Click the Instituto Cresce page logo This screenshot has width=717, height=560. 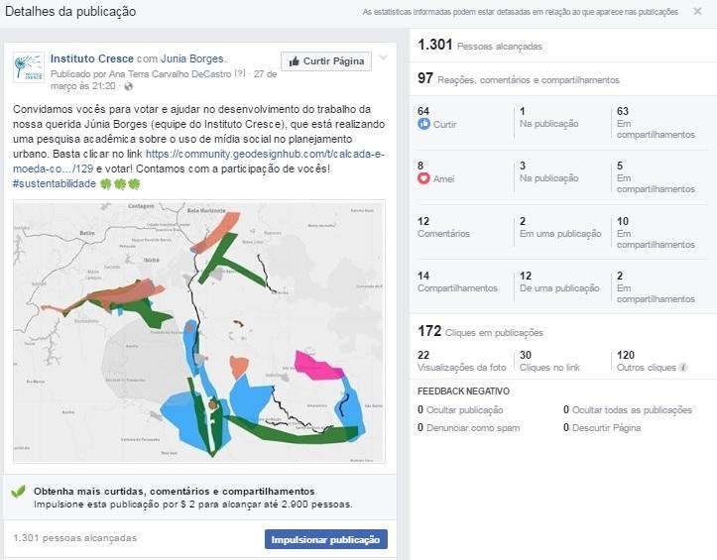click(x=28, y=66)
